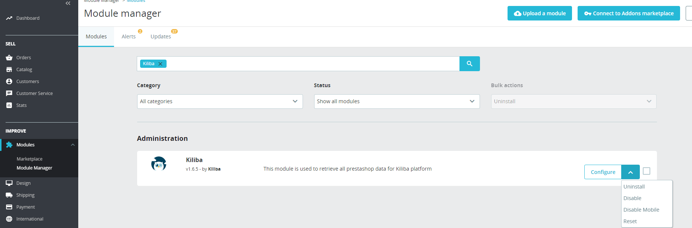
Task: Click the Kiliba author link
Action: 214,169
